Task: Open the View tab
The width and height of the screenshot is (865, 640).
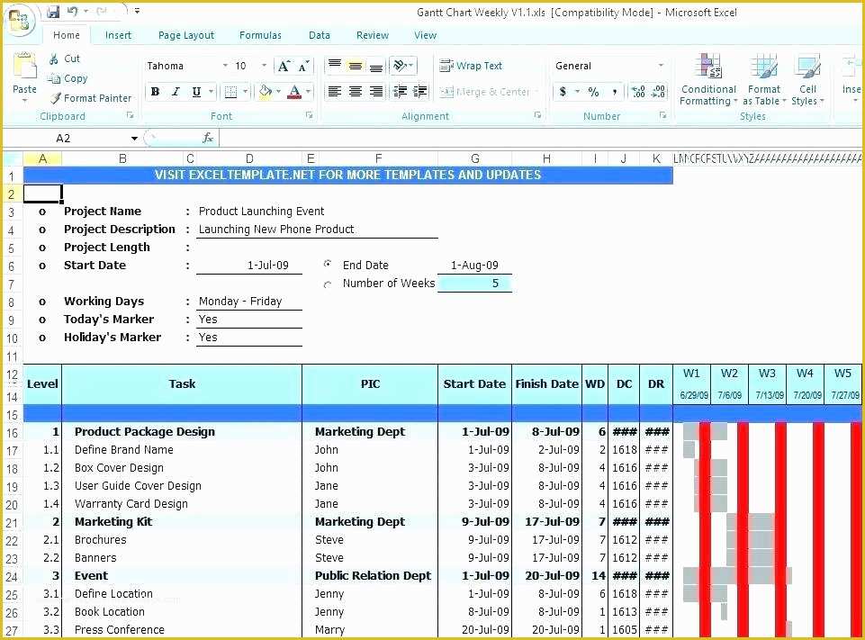Action: coord(426,35)
